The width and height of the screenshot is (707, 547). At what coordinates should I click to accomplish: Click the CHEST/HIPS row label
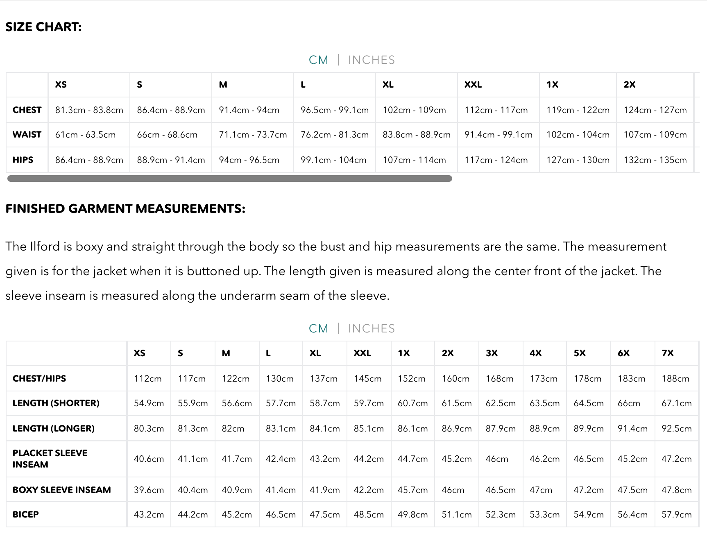pyautogui.click(x=39, y=379)
